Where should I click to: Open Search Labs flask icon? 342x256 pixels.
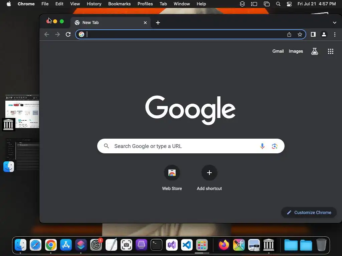pos(315,51)
